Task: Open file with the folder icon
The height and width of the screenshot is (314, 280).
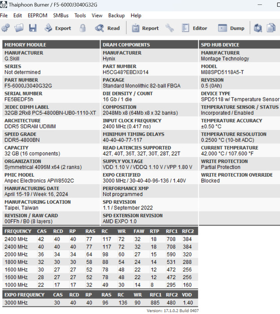Action: pos(19,28)
